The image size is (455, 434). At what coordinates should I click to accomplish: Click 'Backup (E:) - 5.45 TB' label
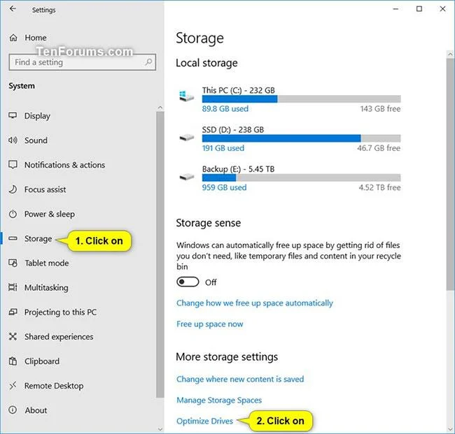(238, 169)
